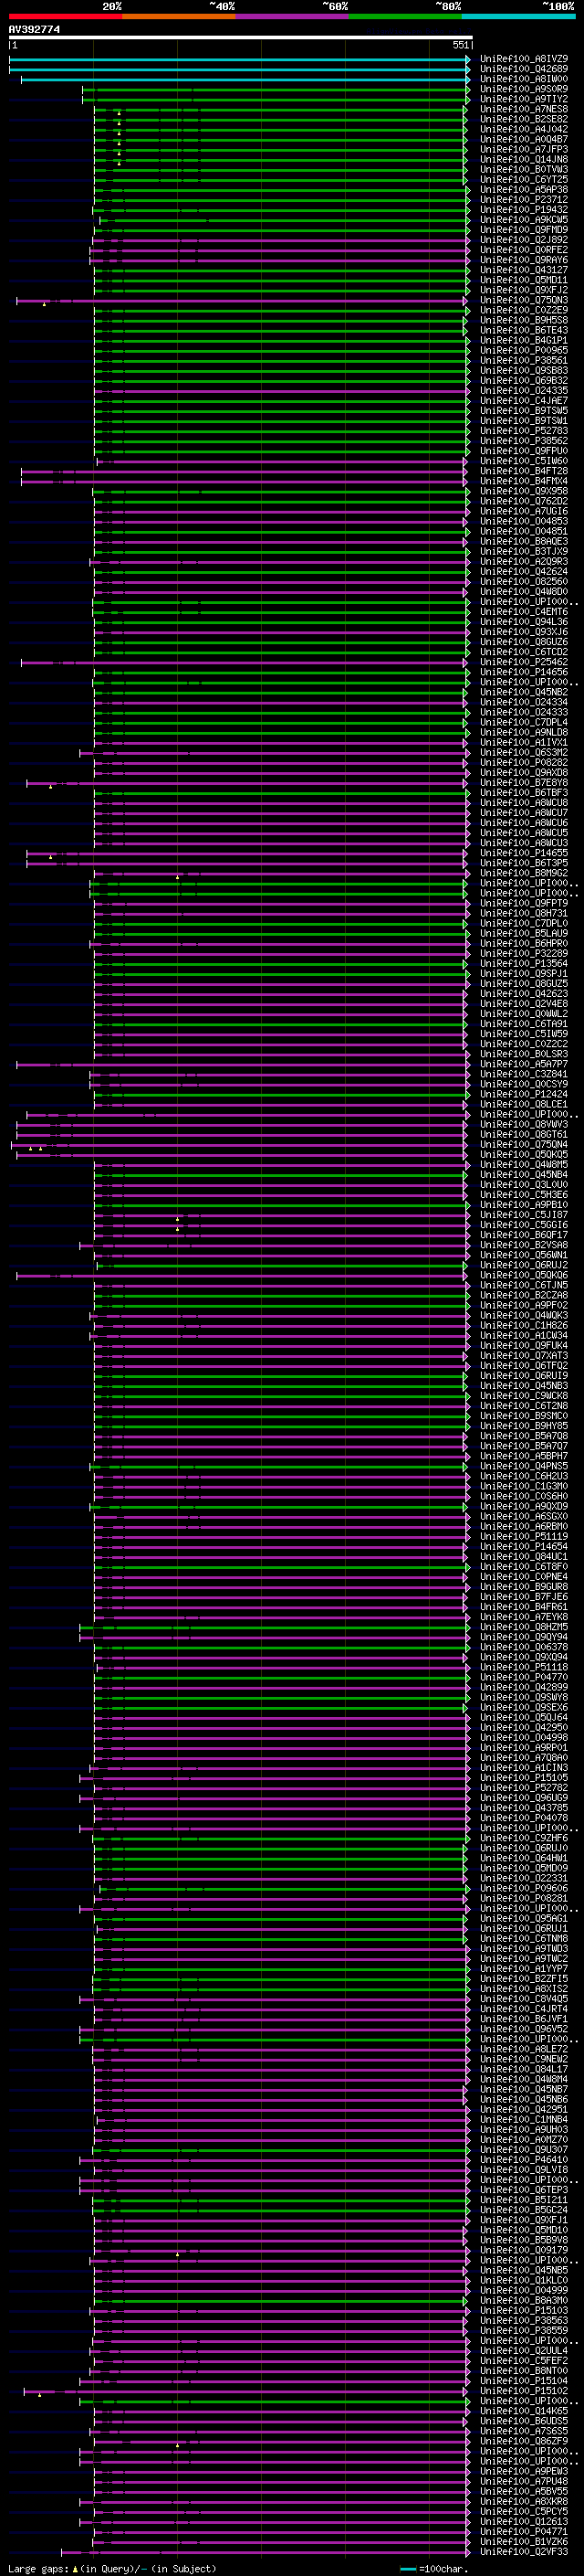Select the UniRef100_C4EMT6 label
The width and height of the screenshot is (584, 2576).
(524, 611)
